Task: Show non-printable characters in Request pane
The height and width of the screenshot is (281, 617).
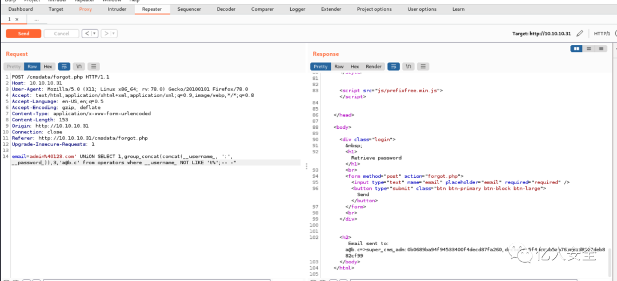Action: (x=79, y=67)
